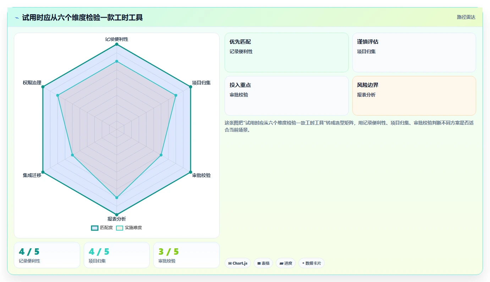Viewport: 490px width, 282px height.
Task: Select the outer 匹配度 point at 集成迁移
Action: click(43, 172)
